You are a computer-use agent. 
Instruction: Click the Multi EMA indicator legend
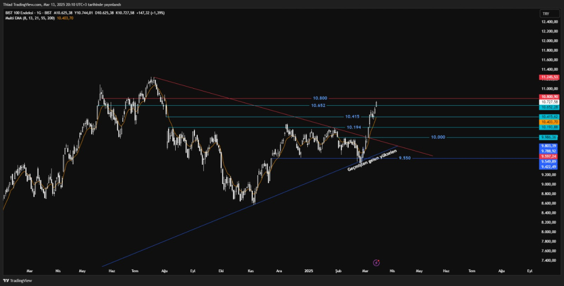[x=30, y=18]
